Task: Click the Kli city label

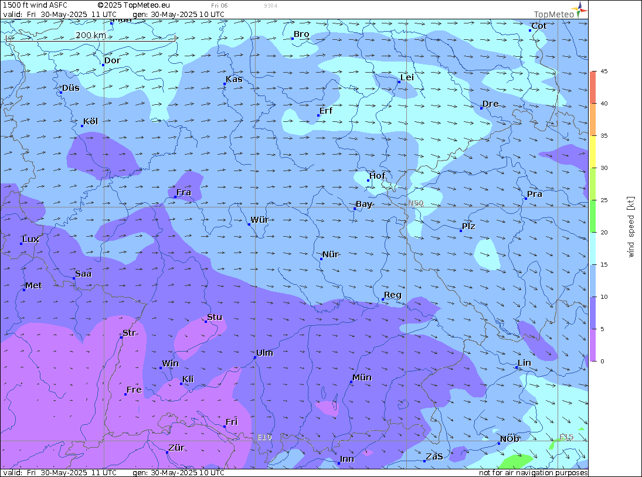Action: [x=188, y=379]
